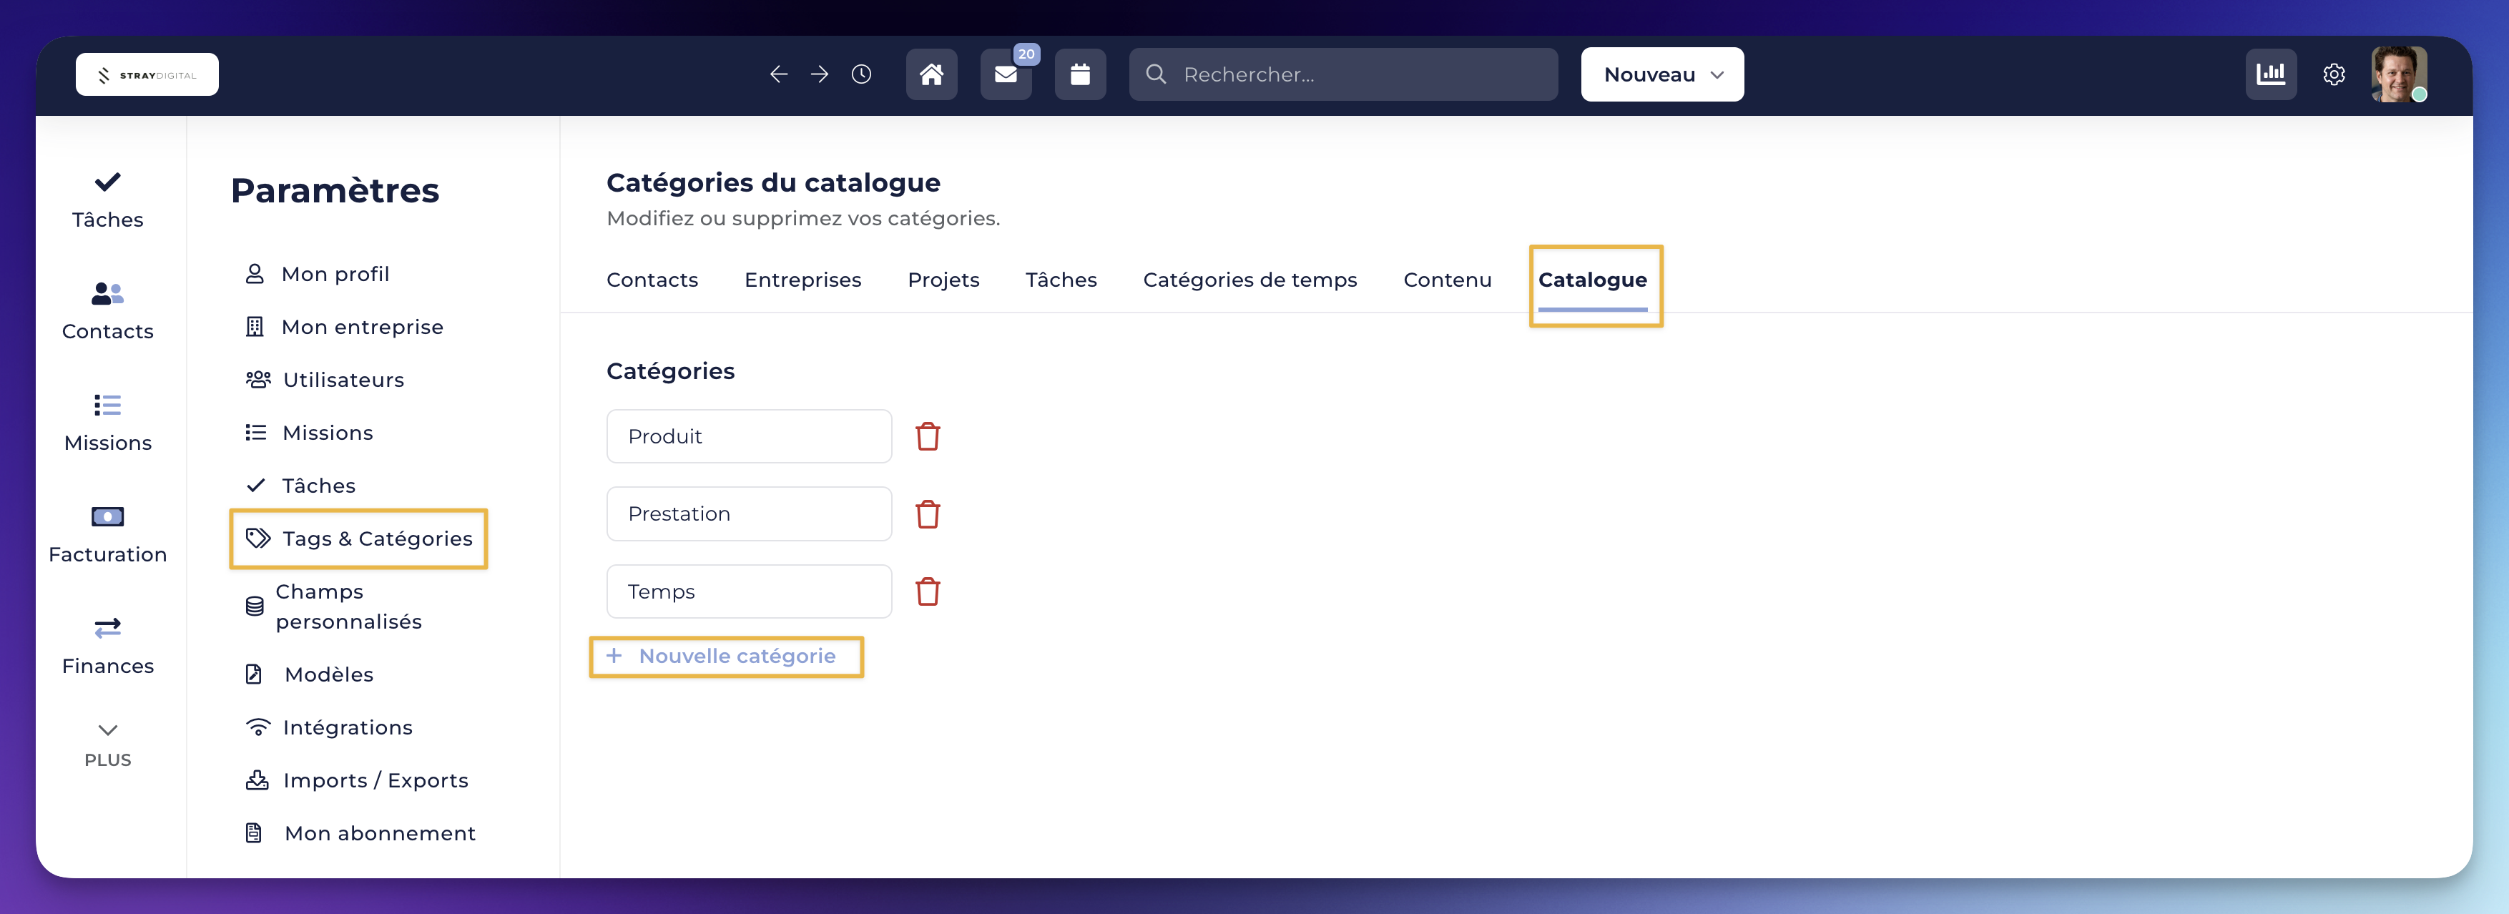
Task: Open the mail inbox icon
Action: pos(1006,75)
